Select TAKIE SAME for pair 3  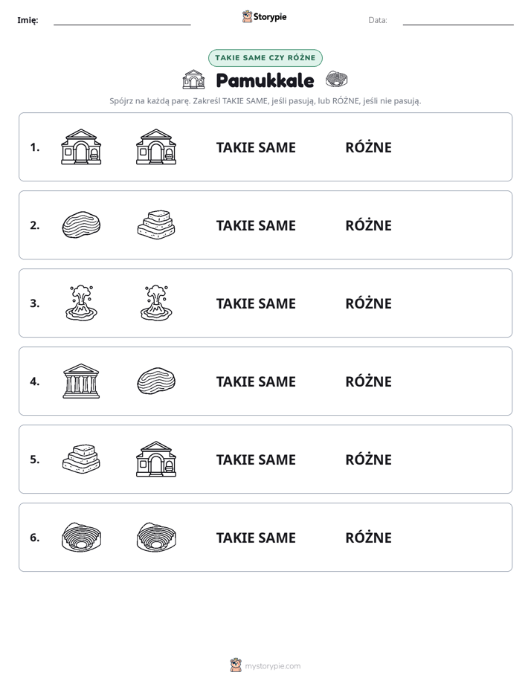coord(256,303)
